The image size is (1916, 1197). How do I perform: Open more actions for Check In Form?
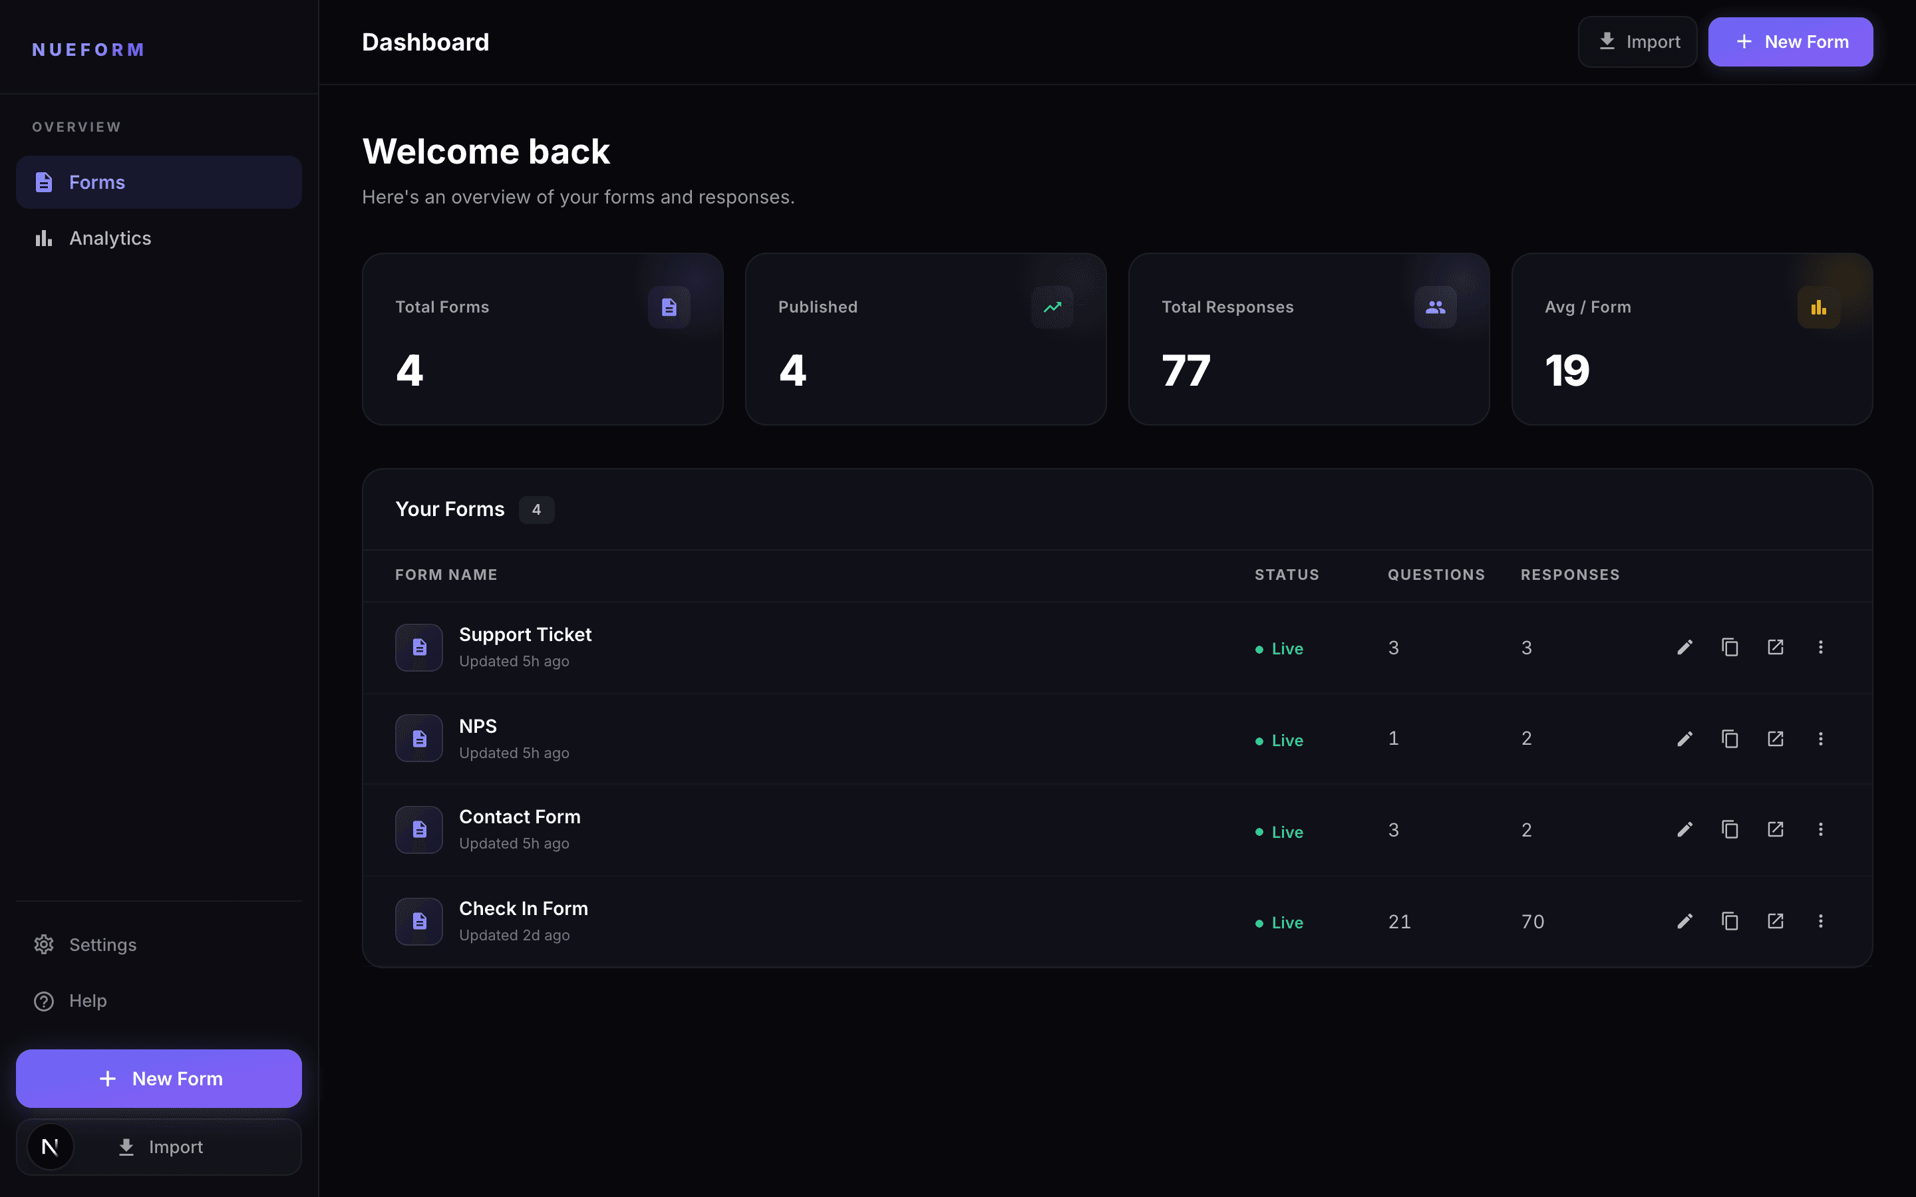tap(1820, 921)
